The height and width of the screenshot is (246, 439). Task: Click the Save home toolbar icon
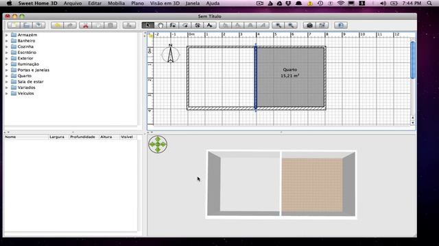(39, 25)
